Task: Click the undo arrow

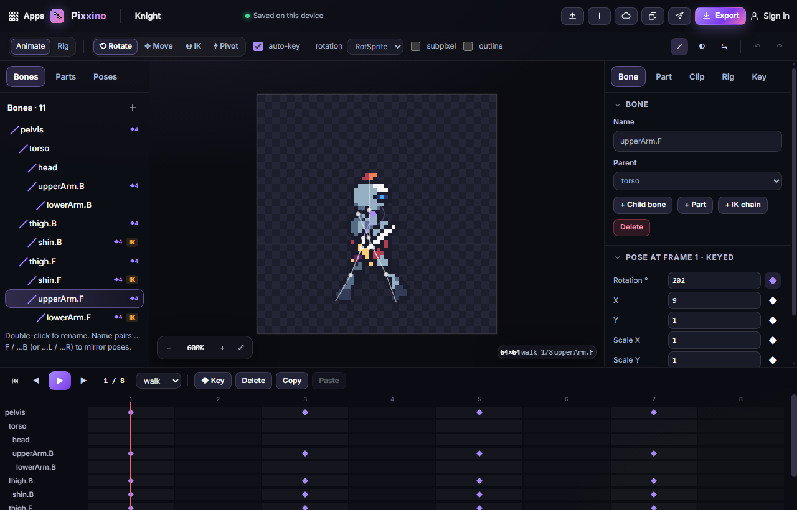Action: 757,46
